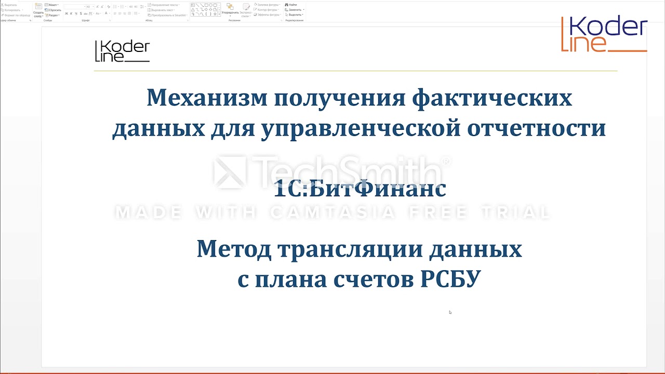Select the text box shape

coord(193,5)
